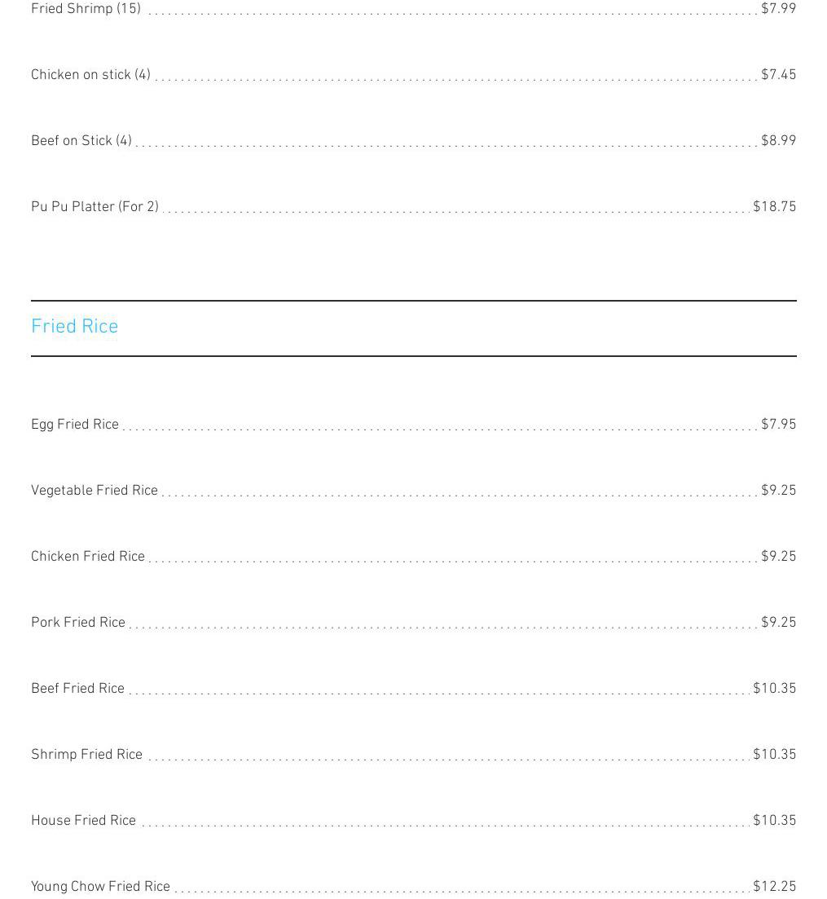Image resolution: width=827 pixels, height=899 pixels.
Task: Pick the Beef Fried Rice item
Action: point(77,689)
